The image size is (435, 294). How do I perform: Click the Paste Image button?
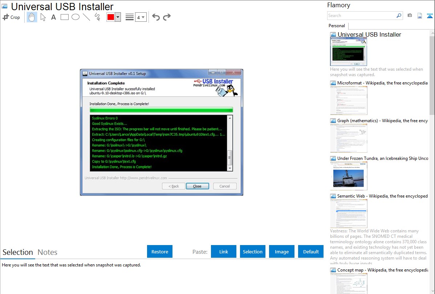click(281, 252)
